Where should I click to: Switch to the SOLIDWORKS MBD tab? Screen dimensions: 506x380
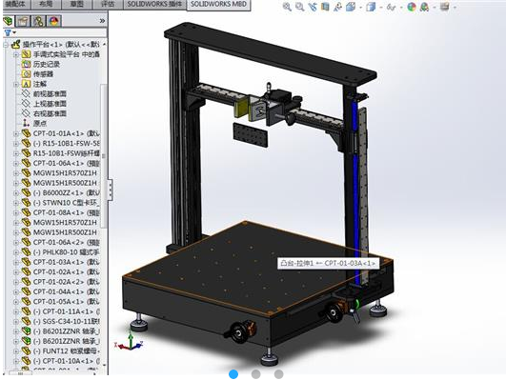click(218, 5)
